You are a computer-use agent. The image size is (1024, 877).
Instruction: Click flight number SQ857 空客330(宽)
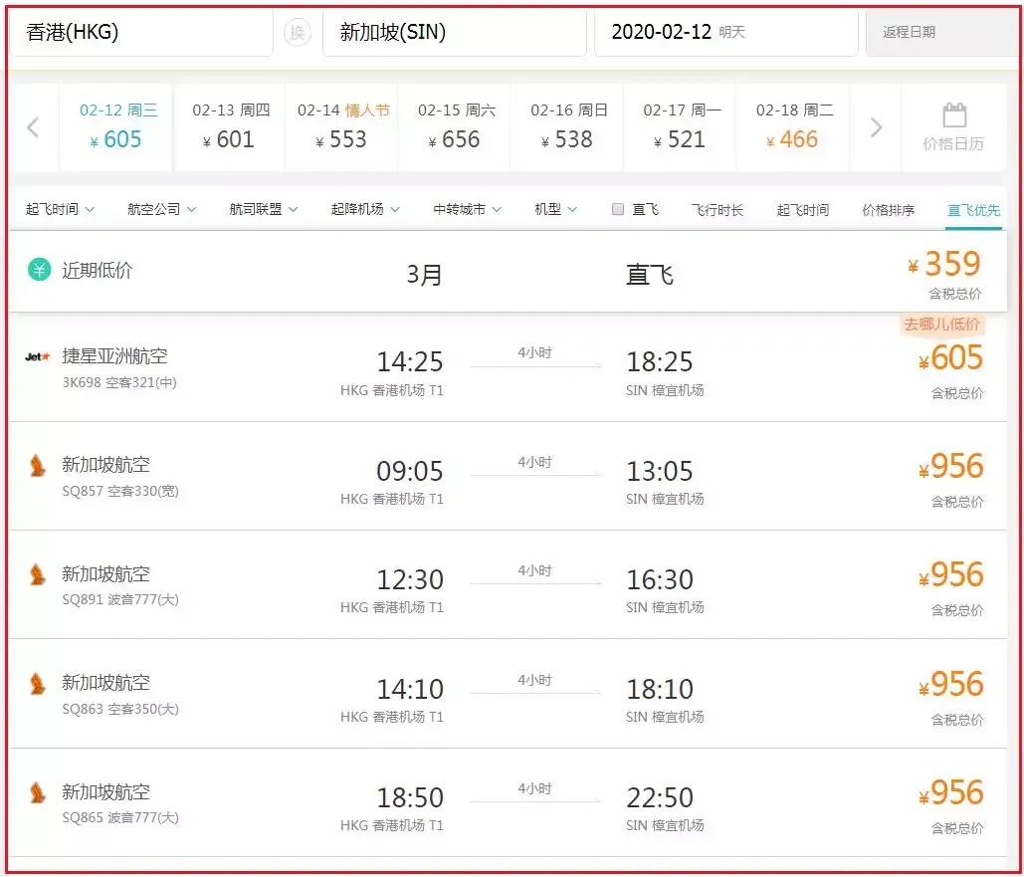(x=120, y=491)
